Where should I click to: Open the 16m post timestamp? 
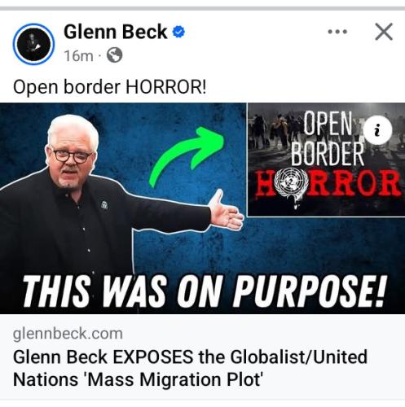tap(78, 56)
